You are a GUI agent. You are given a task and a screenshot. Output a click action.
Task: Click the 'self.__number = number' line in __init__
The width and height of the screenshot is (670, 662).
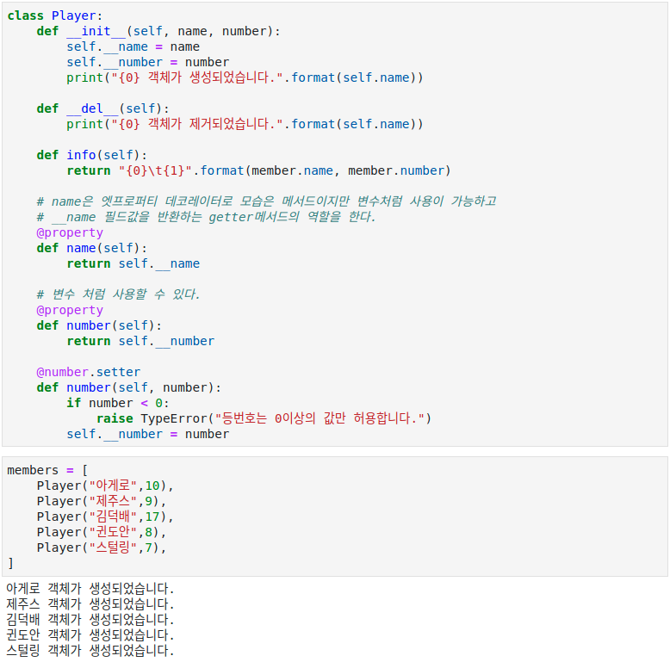148,62
